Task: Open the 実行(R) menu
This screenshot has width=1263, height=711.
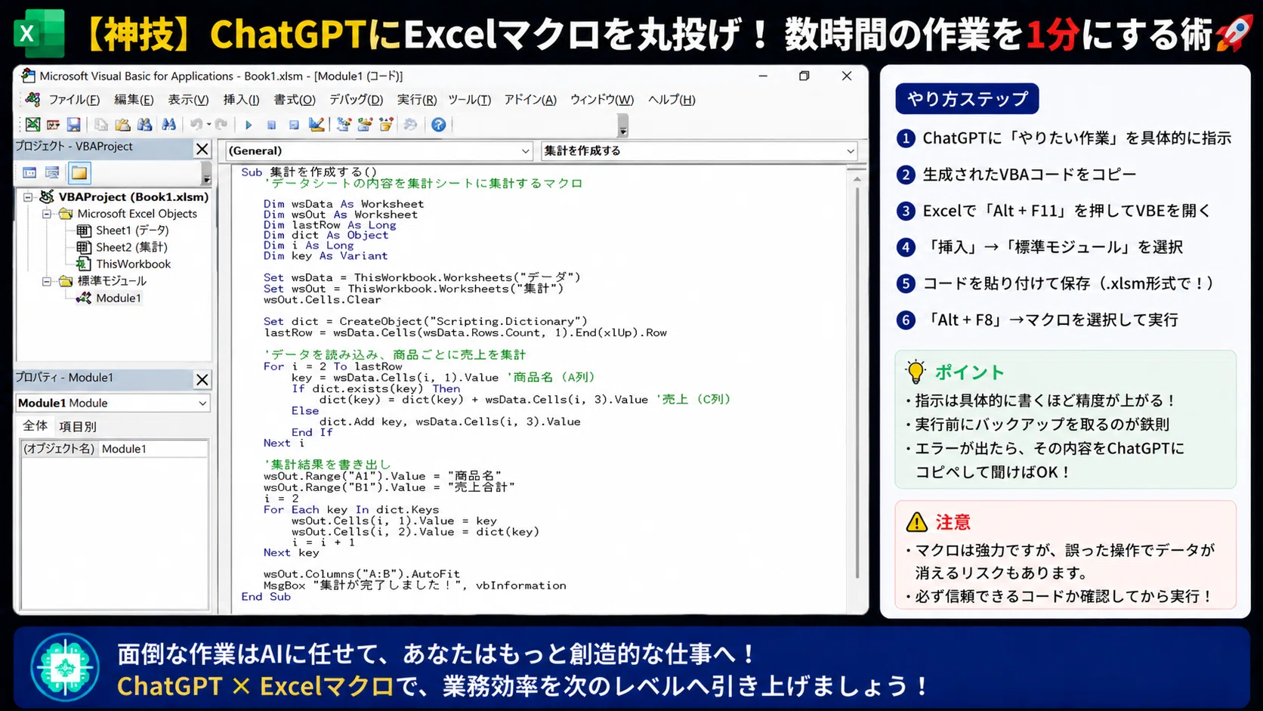Action: tap(417, 100)
